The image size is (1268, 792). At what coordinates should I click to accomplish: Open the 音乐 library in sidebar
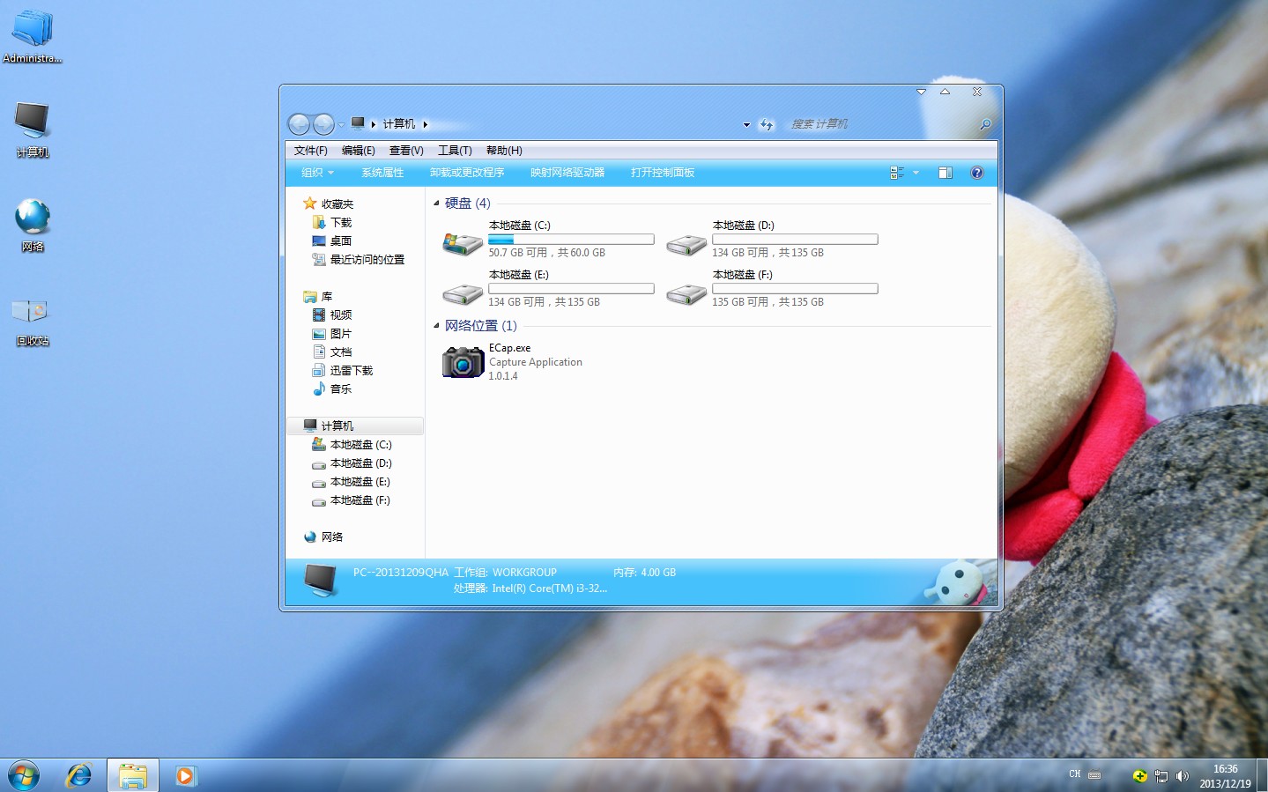pyautogui.click(x=340, y=389)
